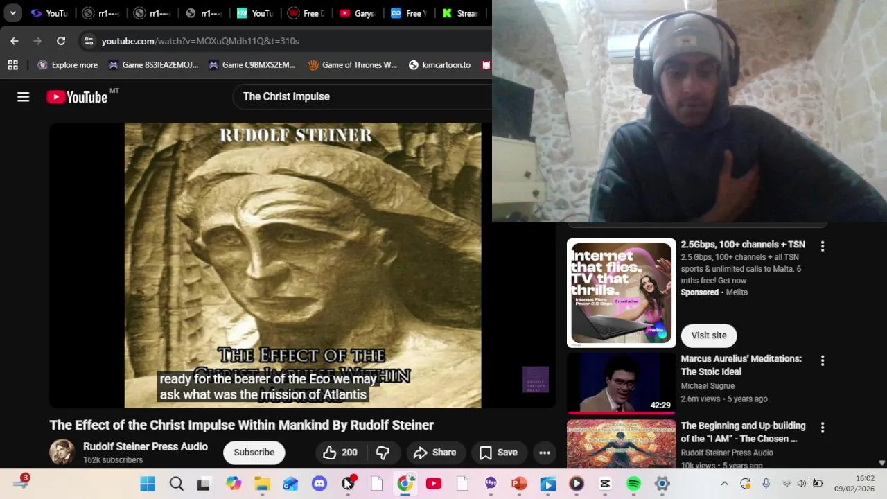The height and width of the screenshot is (499, 887).
Task: Open the 'Explore more' bookmark
Action: [x=67, y=64]
